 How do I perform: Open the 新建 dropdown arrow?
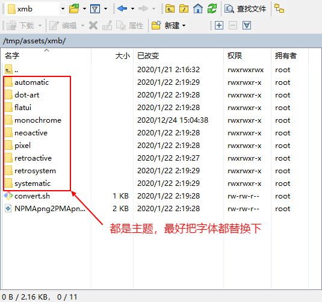(x=184, y=26)
